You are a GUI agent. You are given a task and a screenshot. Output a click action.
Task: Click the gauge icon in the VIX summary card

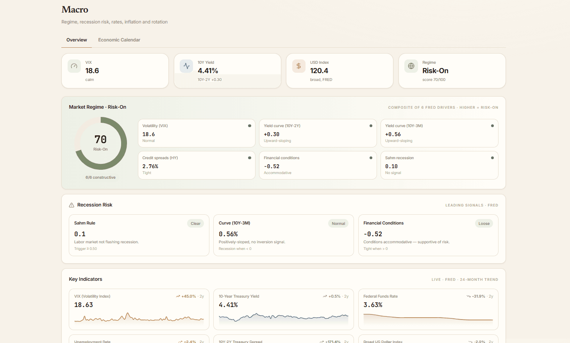74,66
